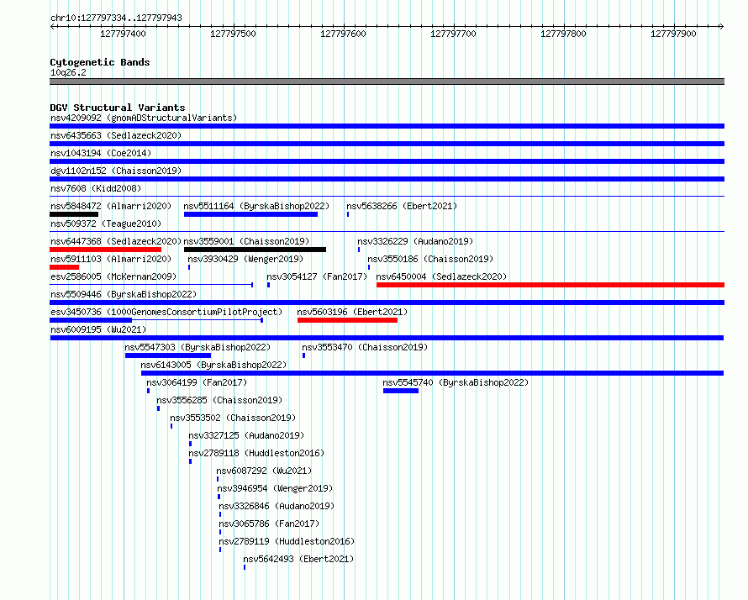Click the nsv509372 (Teague2010) label

106,224
